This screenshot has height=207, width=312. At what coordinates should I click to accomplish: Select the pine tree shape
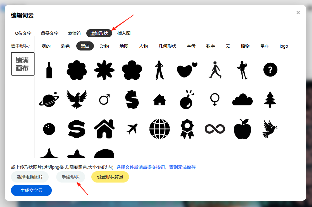(x=270, y=99)
